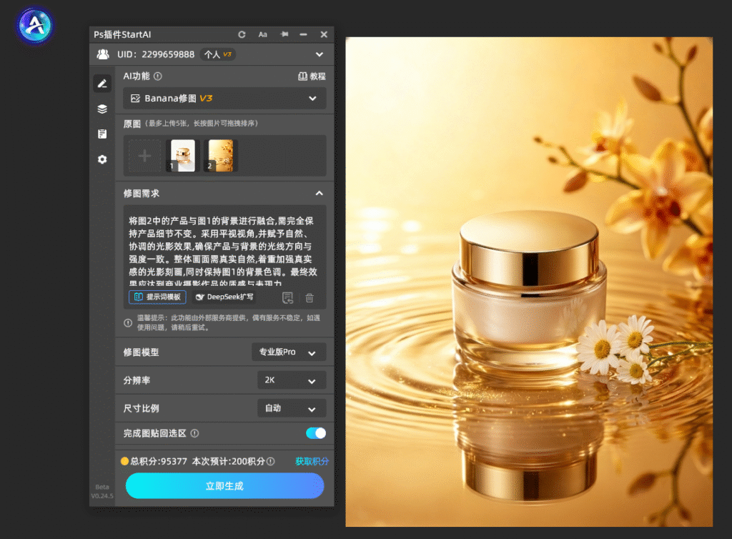The height and width of the screenshot is (539, 732).
Task: Click the total points 95377 text
Action: pos(158,462)
